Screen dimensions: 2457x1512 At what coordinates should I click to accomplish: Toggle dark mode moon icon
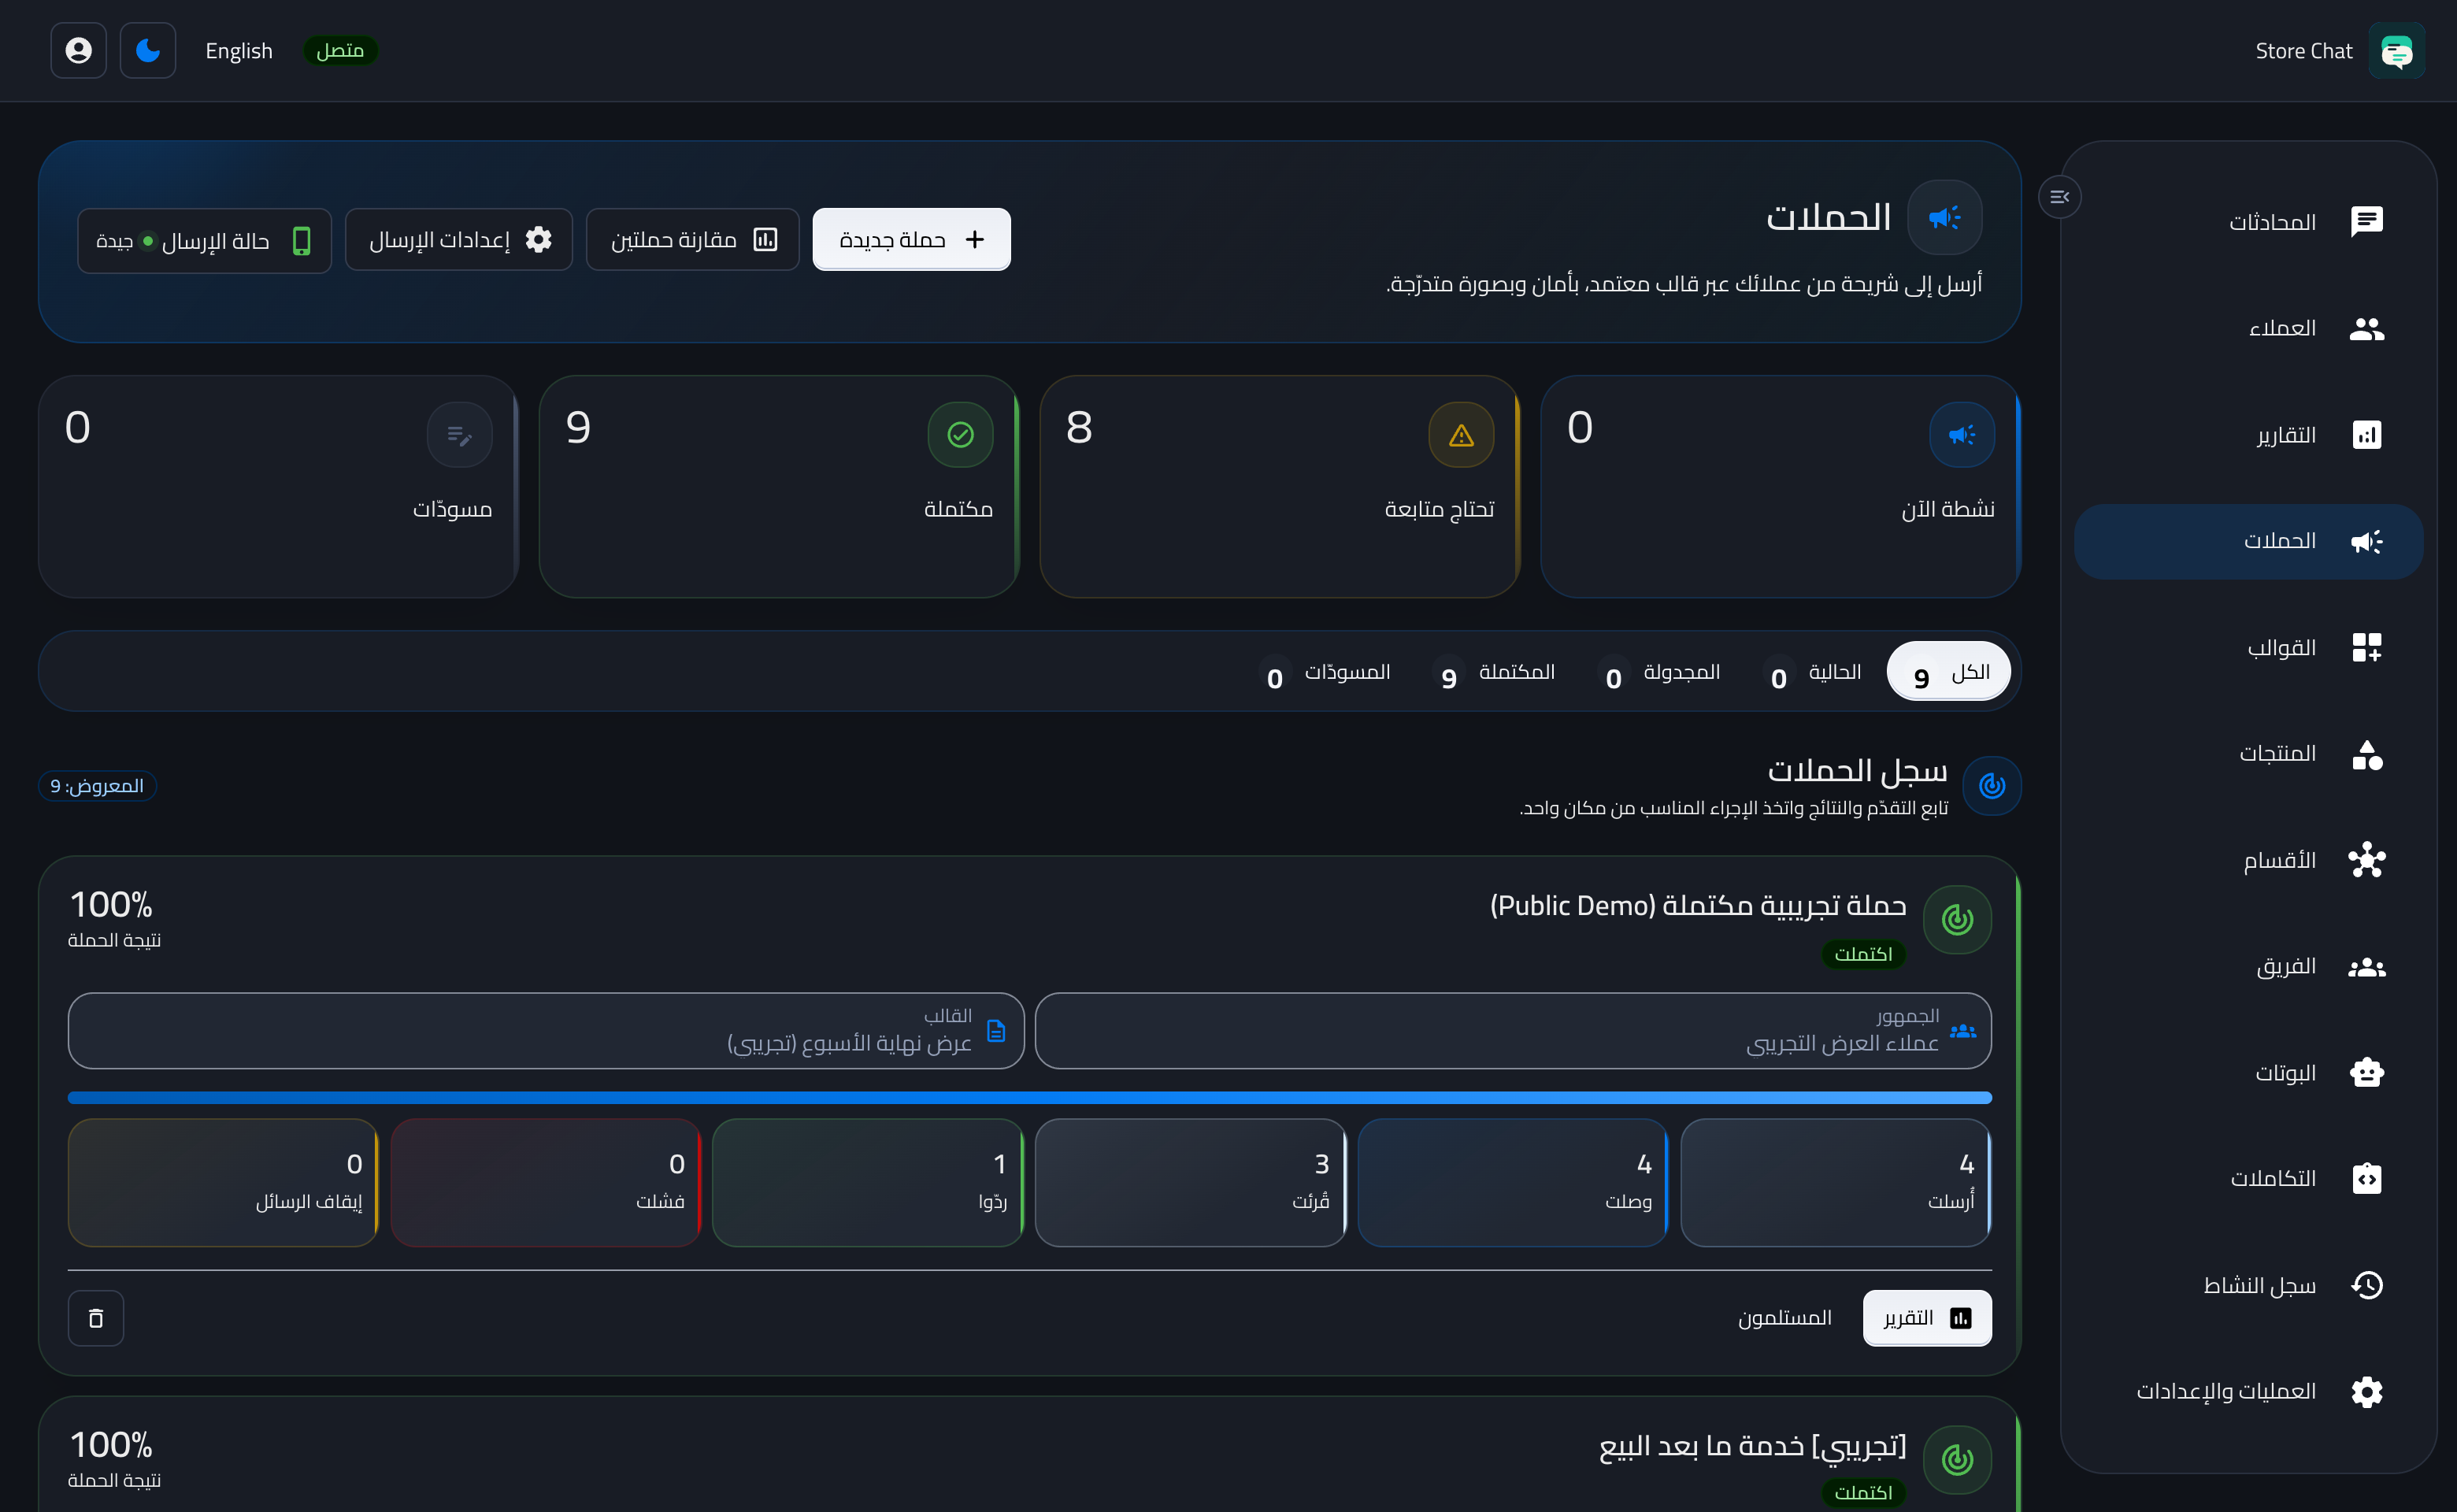click(x=148, y=50)
